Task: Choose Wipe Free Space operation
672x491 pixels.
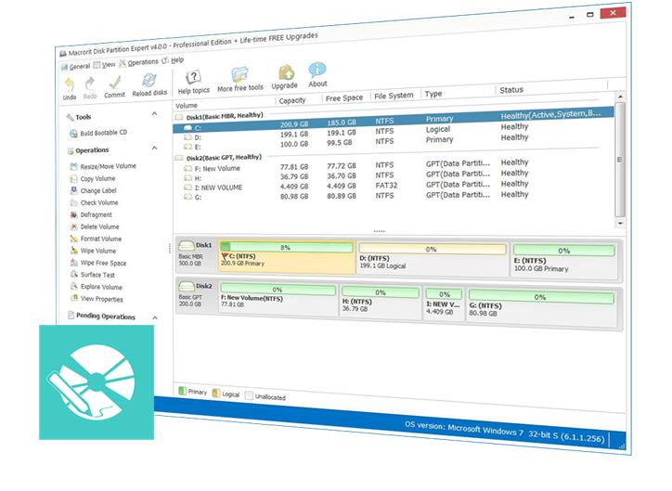Action: point(98,263)
